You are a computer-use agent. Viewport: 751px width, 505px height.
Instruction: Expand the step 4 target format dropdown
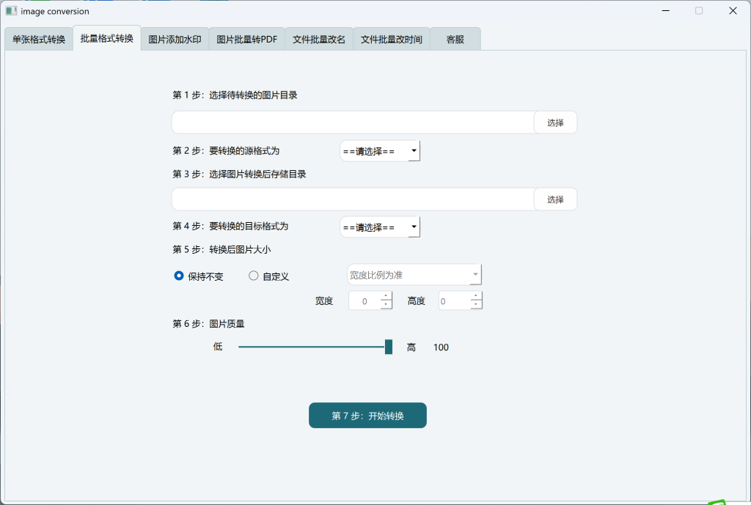point(380,227)
